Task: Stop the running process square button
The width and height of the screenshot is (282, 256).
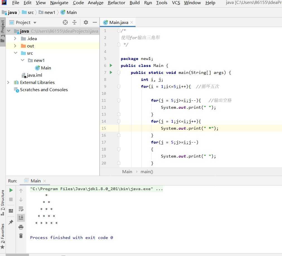Action: pyautogui.click(x=11, y=199)
